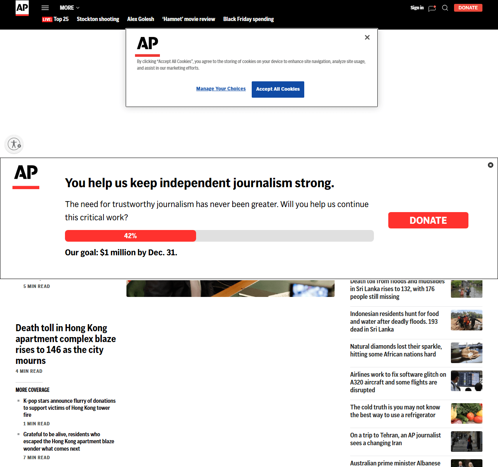The width and height of the screenshot is (498, 467).
Task: Open the LIVE Top 25 link
Action: pyautogui.click(x=56, y=19)
